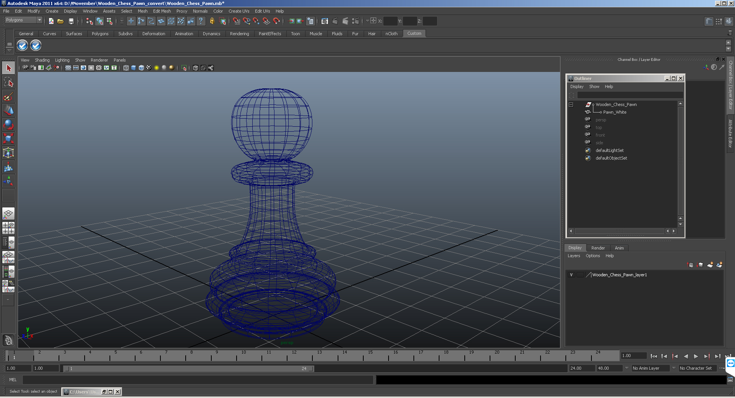
Task: Choose the Paint Selection tool
Action: [x=8, y=96]
